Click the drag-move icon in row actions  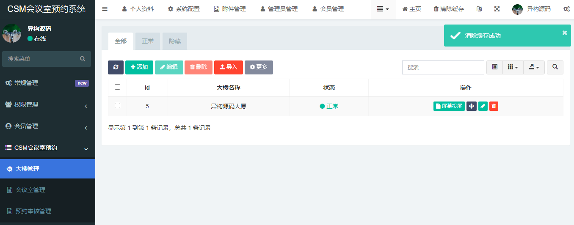click(472, 106)
